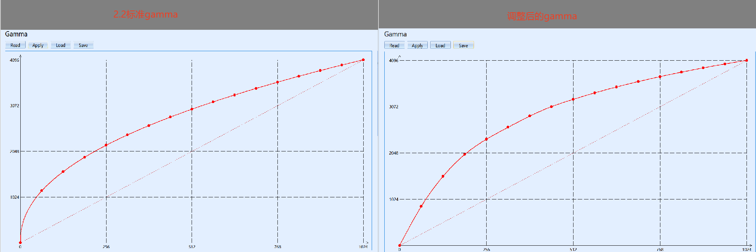Select the 2.2标准gamma curve point at x=768
Image resolution: width=756 pixels, height=252 pixels.
click(277, 82)
